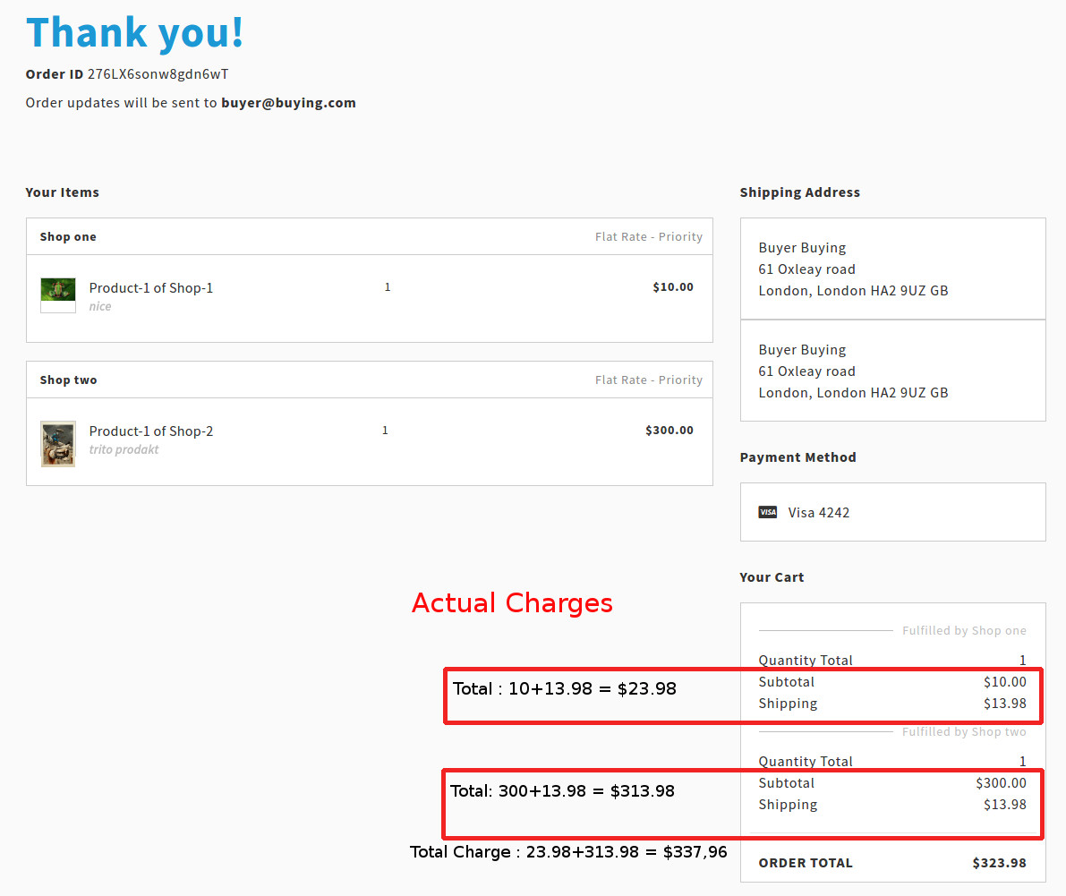Click the $323.98 order total amount
Viewport: 1066px width, 896px height.
(1000, 863)
